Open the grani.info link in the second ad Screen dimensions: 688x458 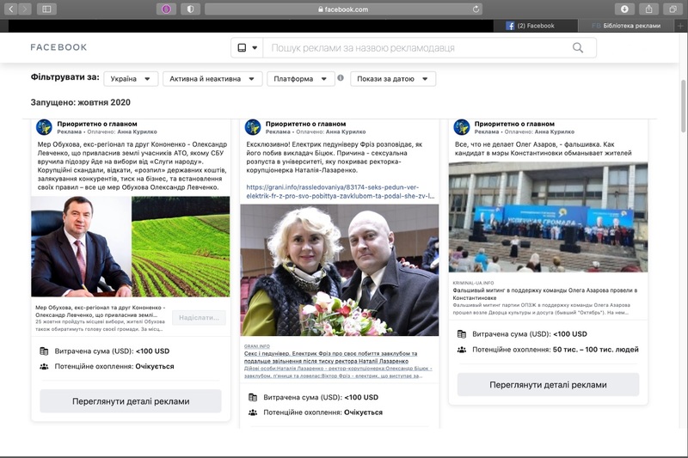point(341,192)
